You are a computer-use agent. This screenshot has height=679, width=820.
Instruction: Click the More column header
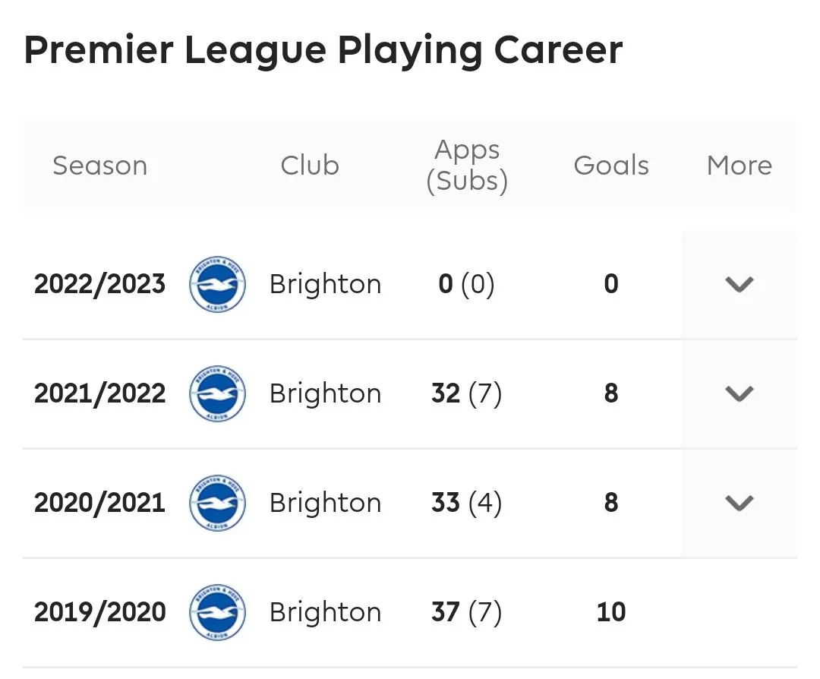click(x=739, y=166)
